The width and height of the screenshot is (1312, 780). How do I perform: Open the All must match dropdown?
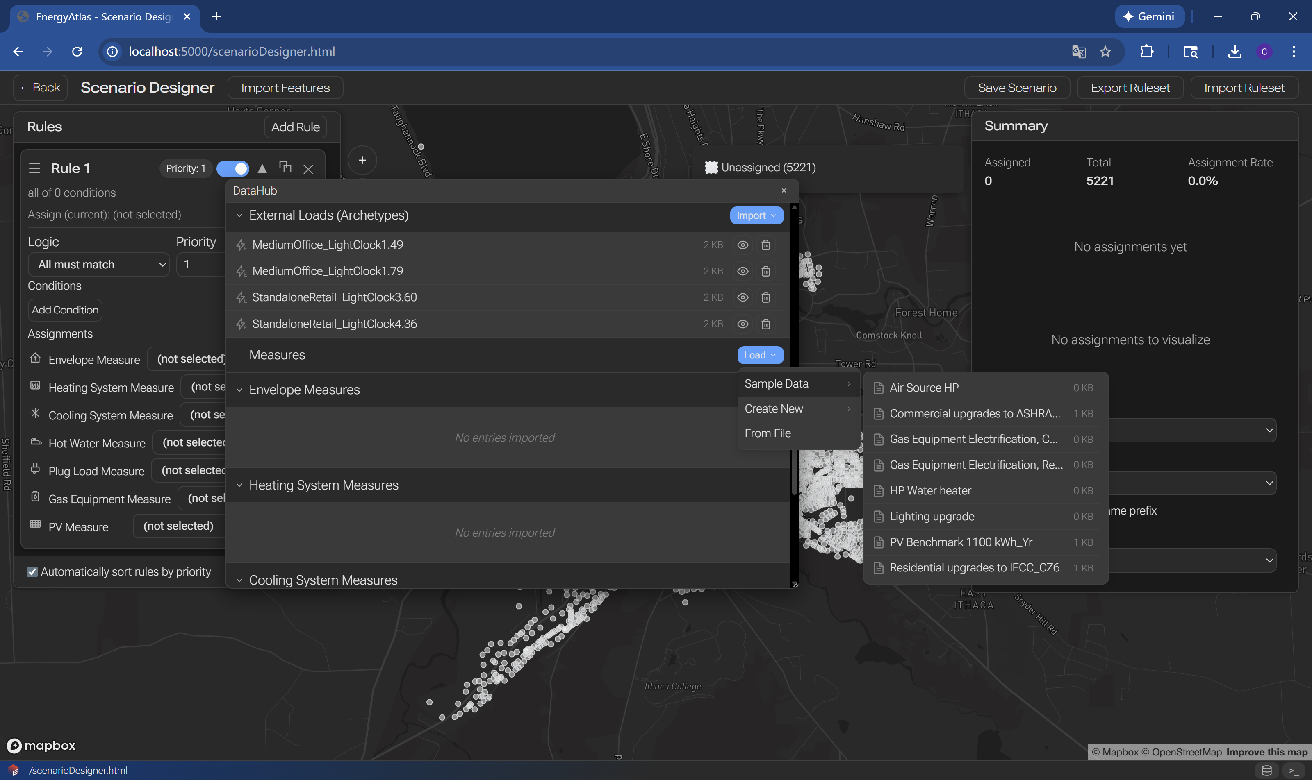click(98, 264)
